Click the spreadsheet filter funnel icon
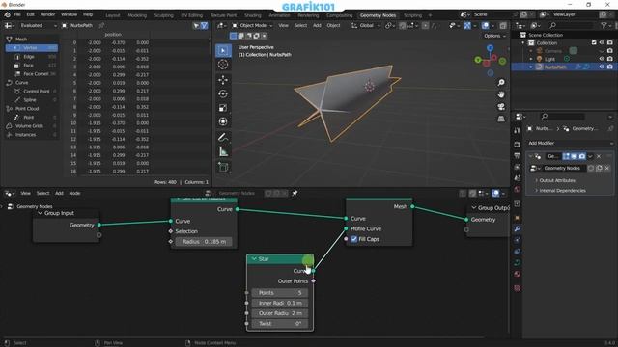 click(204, 26)
